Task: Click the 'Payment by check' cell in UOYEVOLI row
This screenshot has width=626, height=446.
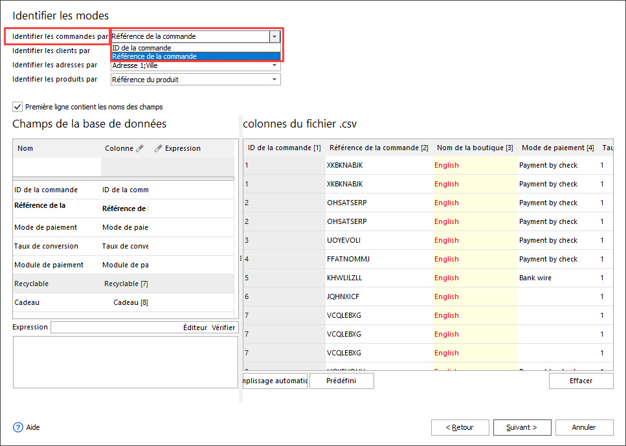Action: 557,240
